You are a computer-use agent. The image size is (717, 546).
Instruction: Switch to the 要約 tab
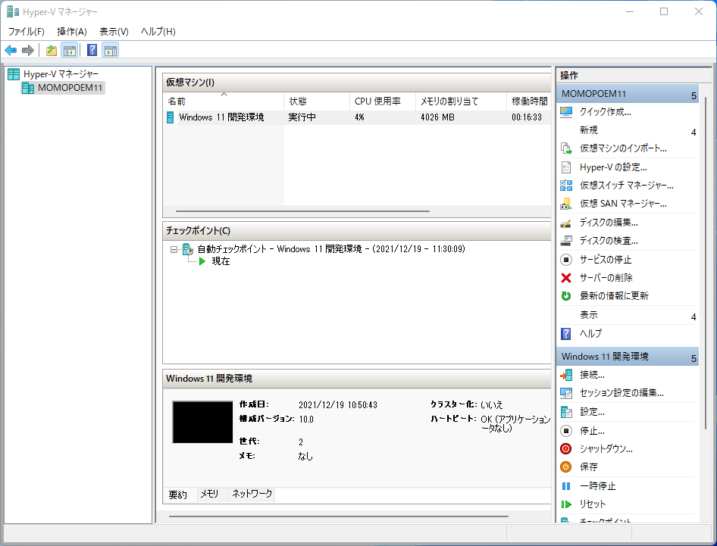click(x=177, y=495)
